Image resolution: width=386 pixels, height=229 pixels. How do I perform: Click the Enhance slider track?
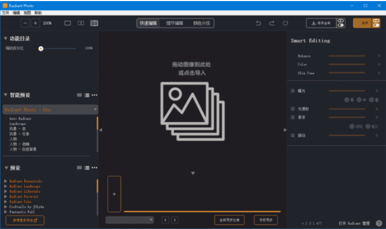(346, 56)
